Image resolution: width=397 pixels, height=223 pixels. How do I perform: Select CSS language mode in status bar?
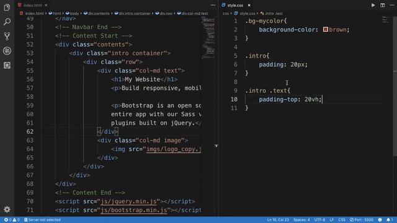coord(342,220)
